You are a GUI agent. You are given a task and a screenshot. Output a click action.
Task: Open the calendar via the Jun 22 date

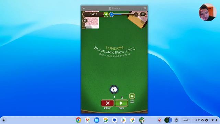point(186,120)
